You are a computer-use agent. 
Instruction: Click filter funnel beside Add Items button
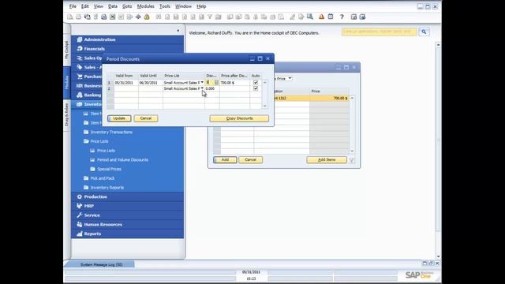click(352, 160)
